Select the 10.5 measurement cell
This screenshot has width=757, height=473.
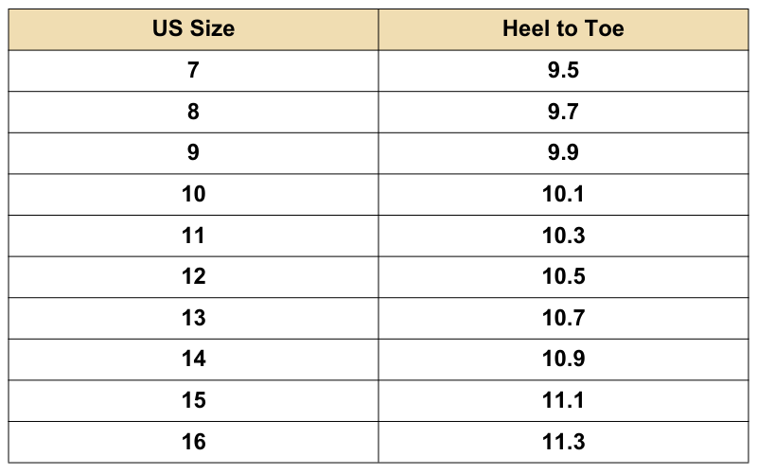(x=563, y=276)
